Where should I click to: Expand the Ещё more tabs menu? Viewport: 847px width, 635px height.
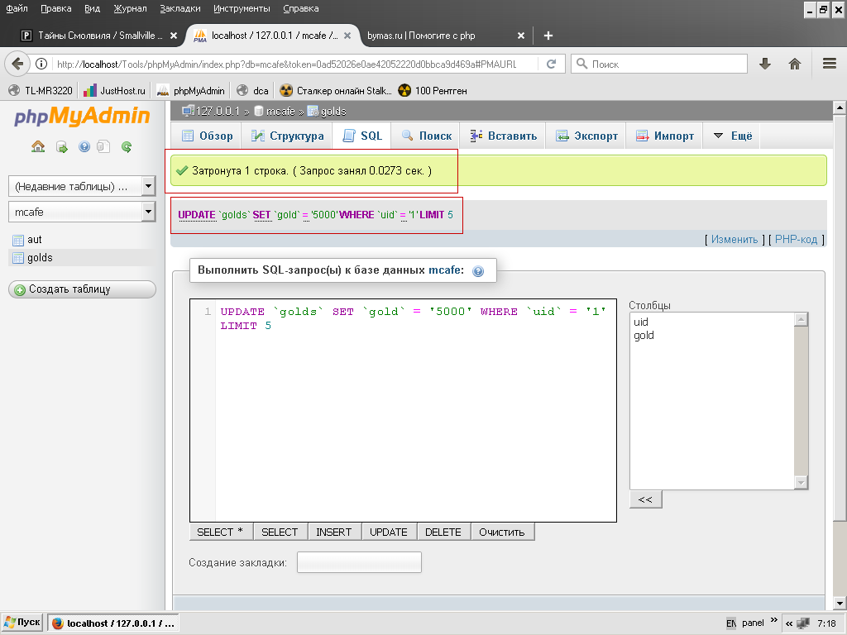[x=732, y=136]
